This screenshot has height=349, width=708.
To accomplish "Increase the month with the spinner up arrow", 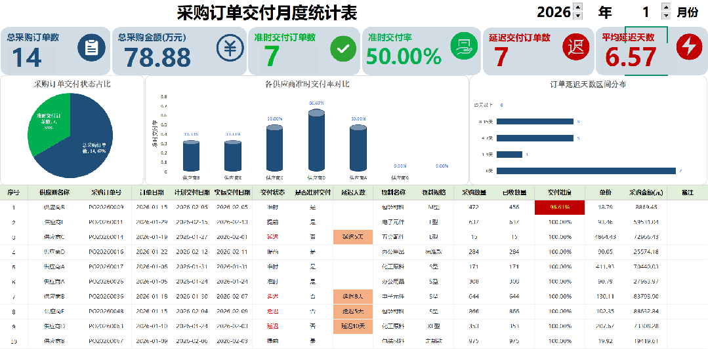I will point(666,7).
